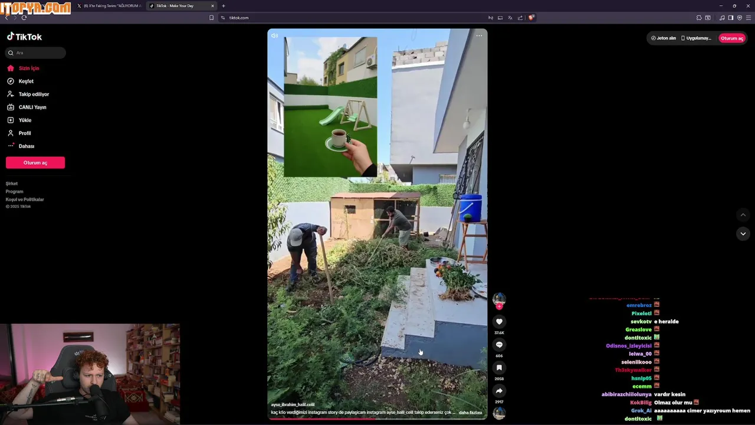Image resolution: width=755 pixels, height=425 pixels.
Task: Reload the page with refresh icon
Action: point(24,18)
